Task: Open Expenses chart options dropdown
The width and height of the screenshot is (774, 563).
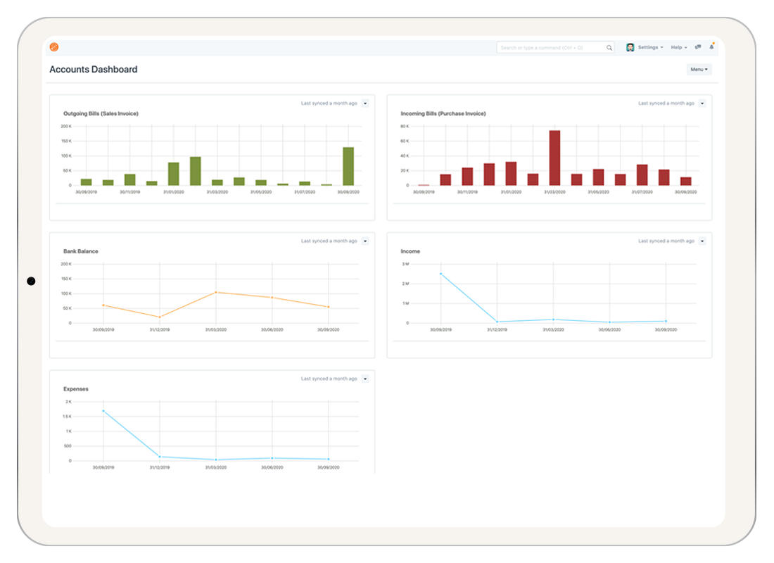Action: point(365,379)
